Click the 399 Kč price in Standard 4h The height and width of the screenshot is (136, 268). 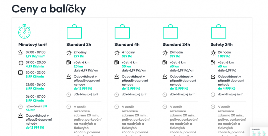tap(127, 56)
